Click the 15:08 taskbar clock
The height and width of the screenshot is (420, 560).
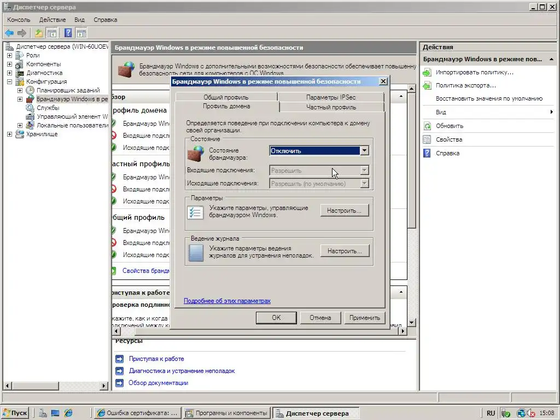click(x=546, y=413)
